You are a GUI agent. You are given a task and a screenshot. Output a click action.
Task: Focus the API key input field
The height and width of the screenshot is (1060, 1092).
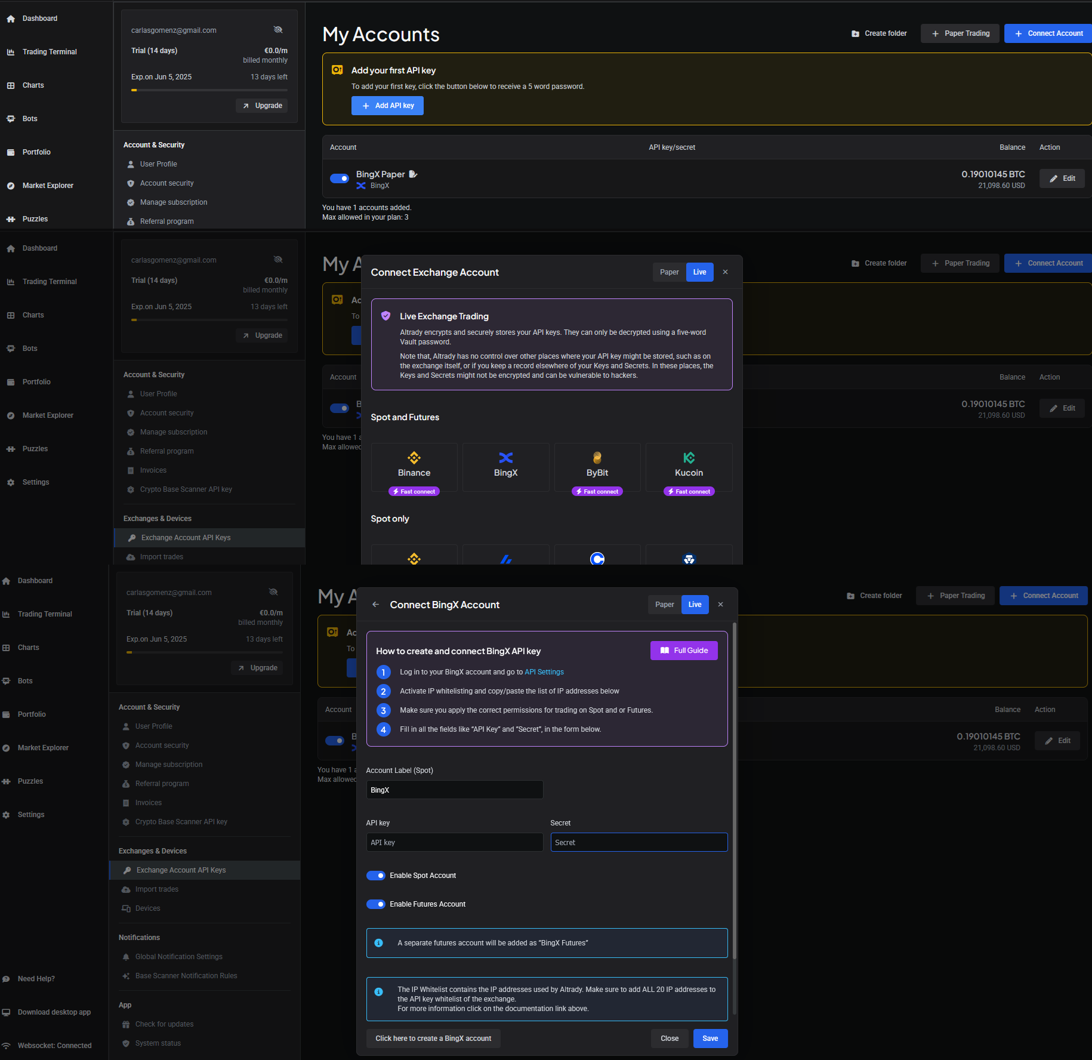[455, 843]
